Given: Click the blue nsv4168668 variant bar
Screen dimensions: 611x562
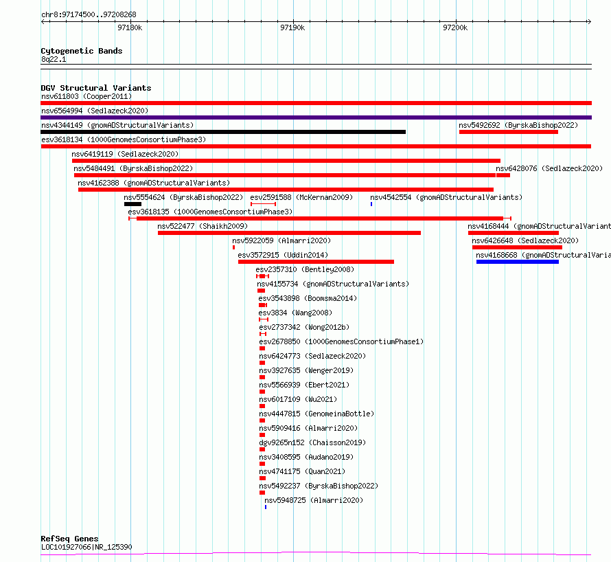Looking at the screenshot, I should click(x=518, y=262).
